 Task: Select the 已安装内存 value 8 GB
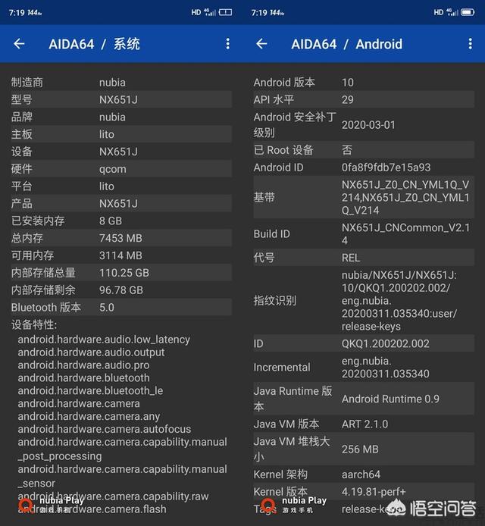click(111, 221)
